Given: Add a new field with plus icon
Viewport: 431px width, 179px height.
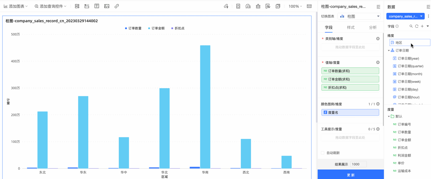Looking at the screenshot, I should tap(422, 26).
